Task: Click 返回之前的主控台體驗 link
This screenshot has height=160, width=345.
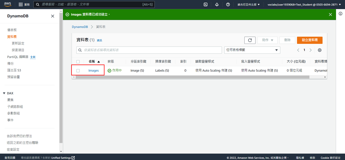Action: 23,143
